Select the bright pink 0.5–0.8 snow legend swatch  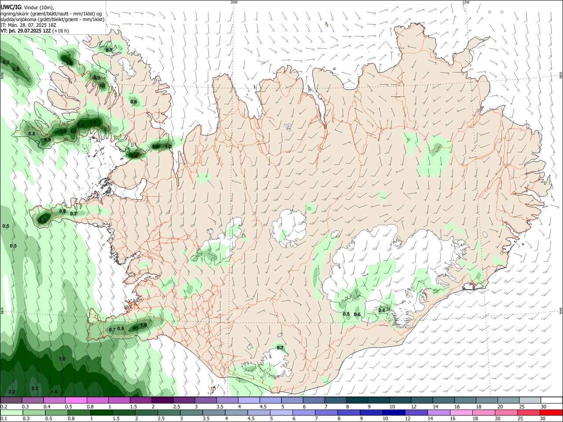tap(76, 400)
